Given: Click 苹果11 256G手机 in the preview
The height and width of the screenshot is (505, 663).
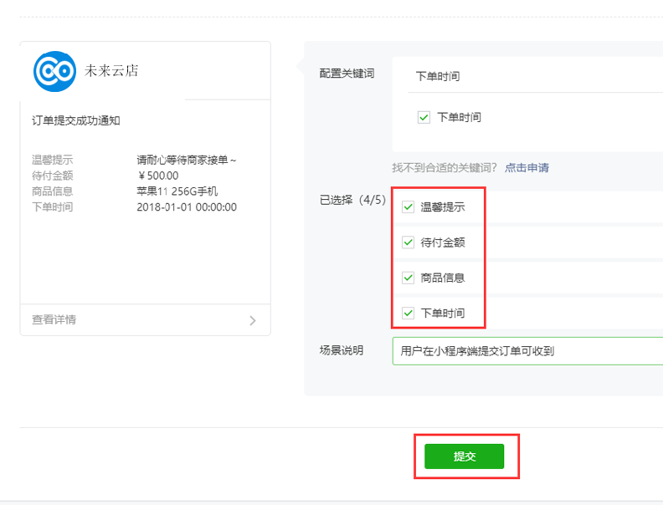Looking at the screenshot, I should (x=177, y=191).
